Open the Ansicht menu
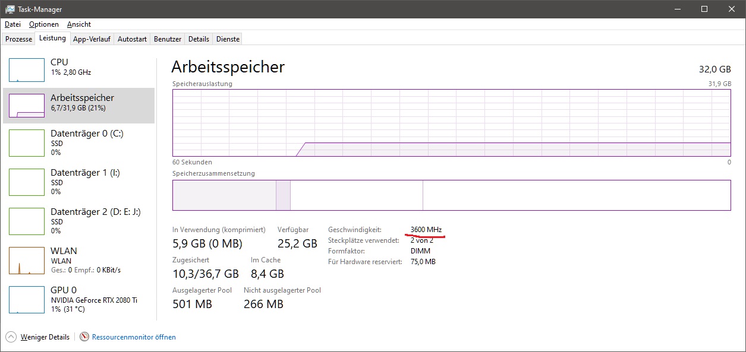This screenshot has height=352, width=746. 79,24
